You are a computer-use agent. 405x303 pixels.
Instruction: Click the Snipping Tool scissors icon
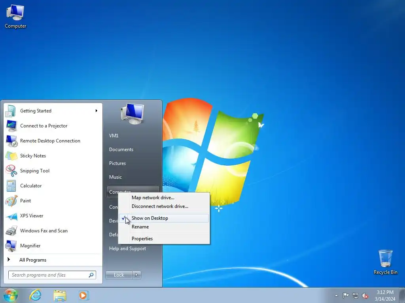click(11, 171)
